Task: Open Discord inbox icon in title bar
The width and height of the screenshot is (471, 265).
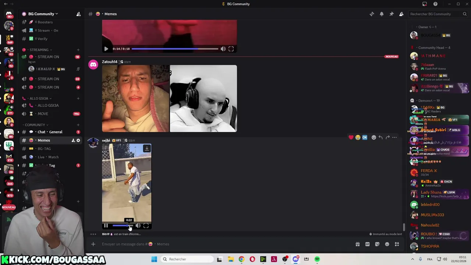Action: (x=425, y=4)
